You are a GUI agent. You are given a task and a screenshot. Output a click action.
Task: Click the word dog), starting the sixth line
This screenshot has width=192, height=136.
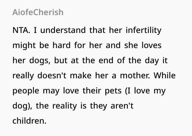click(x=22, y=106)
